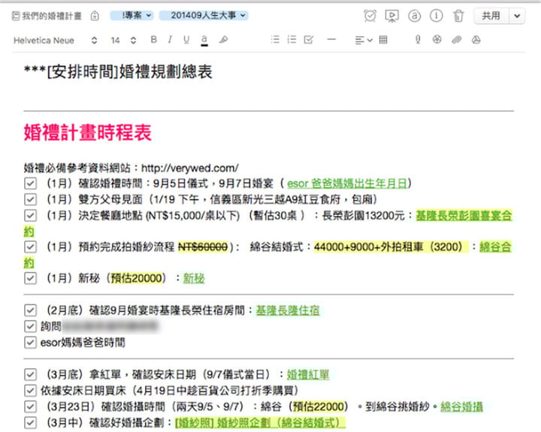Insert from Google Drive icon
This screenshot has height=432, width=541.
tap(476, 40)
